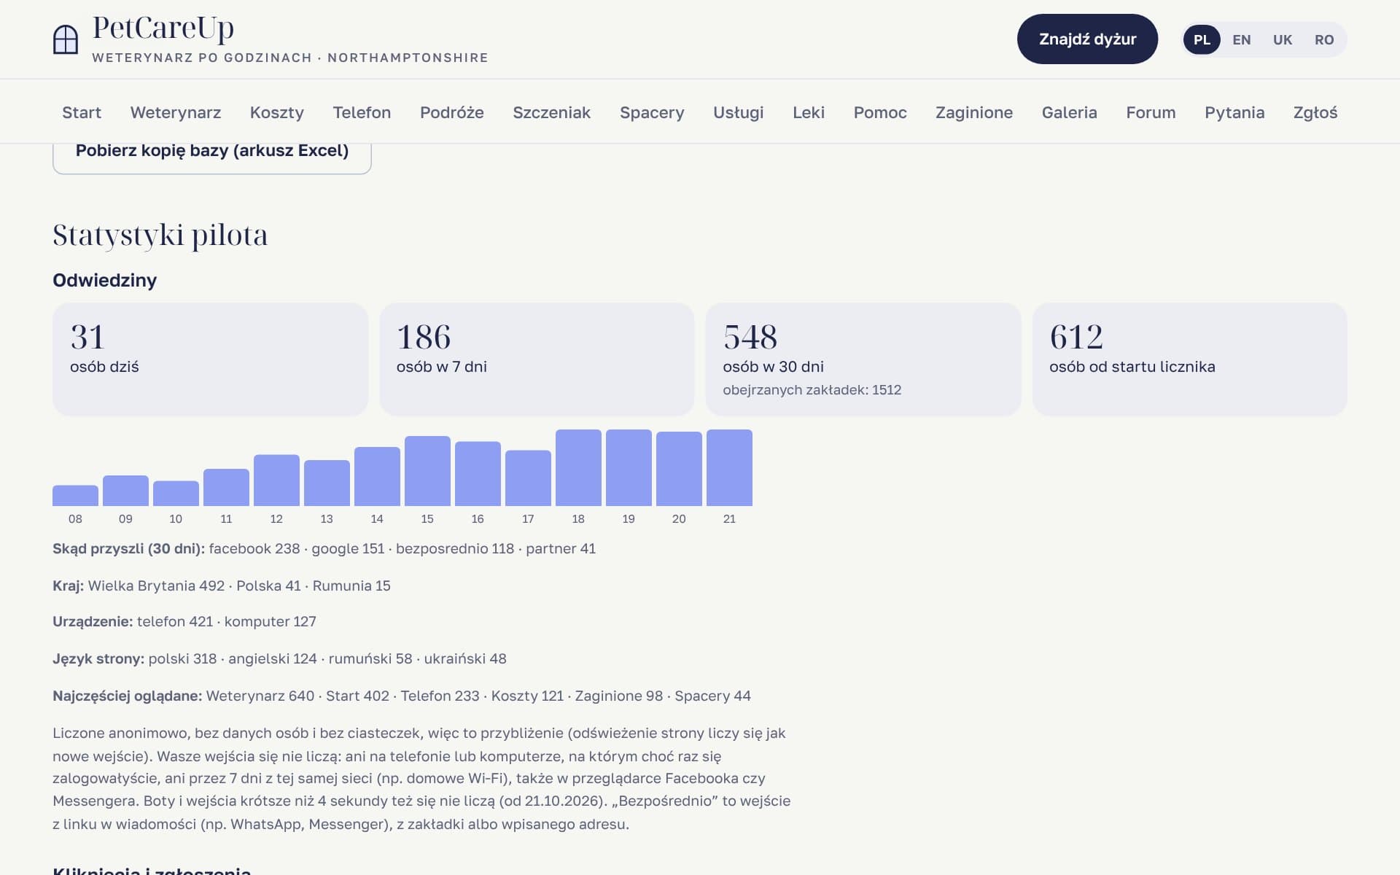Screen dimensions: 1400x875
Task: Click 'komputer 127' device value
Action: click(x=271, y=622)
